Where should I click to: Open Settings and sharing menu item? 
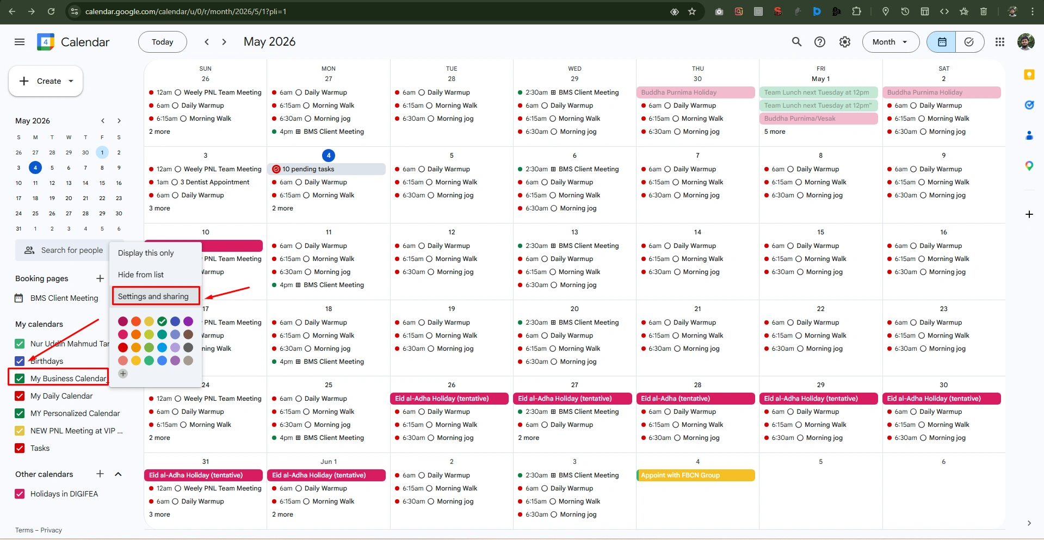[x=156, y=296]
